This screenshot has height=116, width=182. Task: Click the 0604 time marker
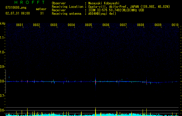pos(71,25)
